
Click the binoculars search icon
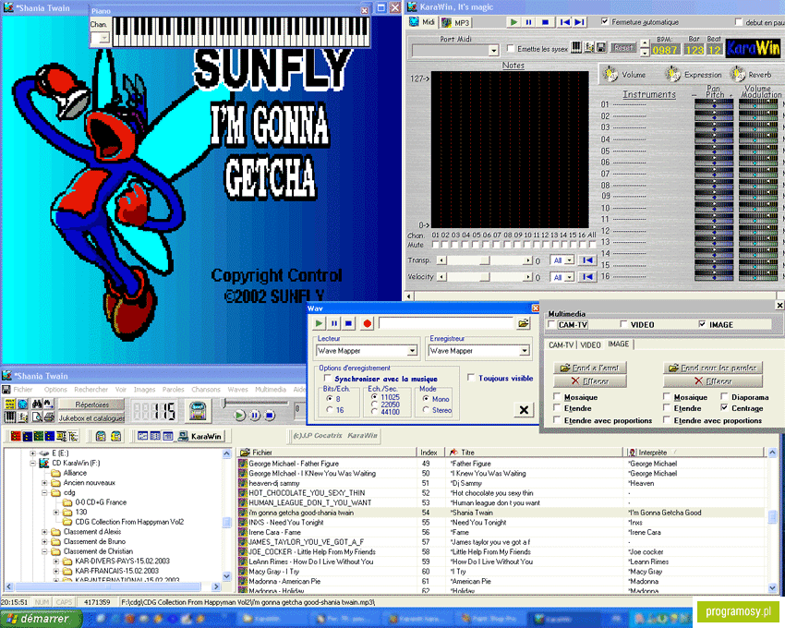(37, 404)
